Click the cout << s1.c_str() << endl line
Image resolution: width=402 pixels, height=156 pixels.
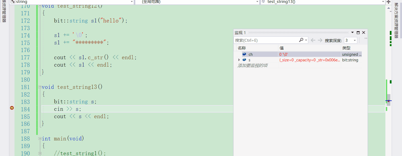[95, 57]
